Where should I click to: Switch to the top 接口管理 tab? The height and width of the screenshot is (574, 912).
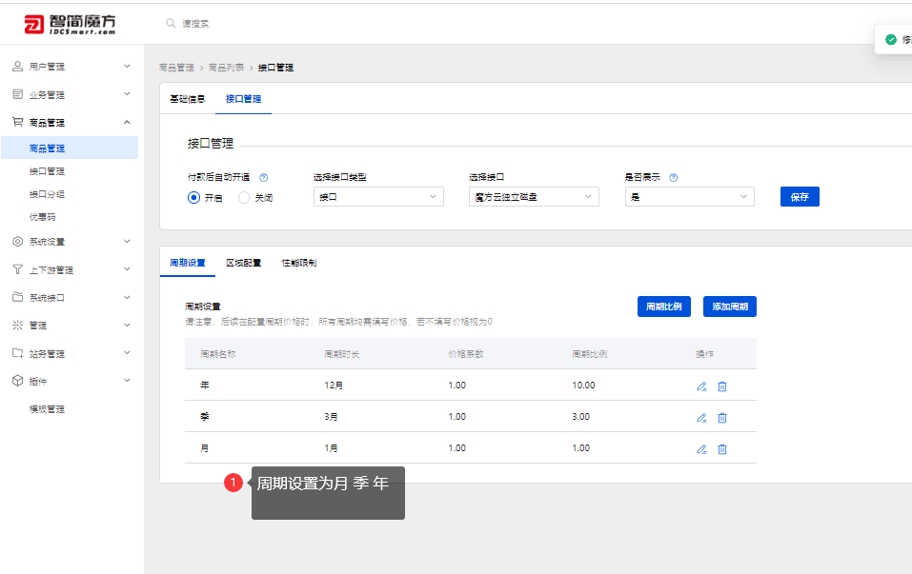pyautogui.click(x=243, y=99)
